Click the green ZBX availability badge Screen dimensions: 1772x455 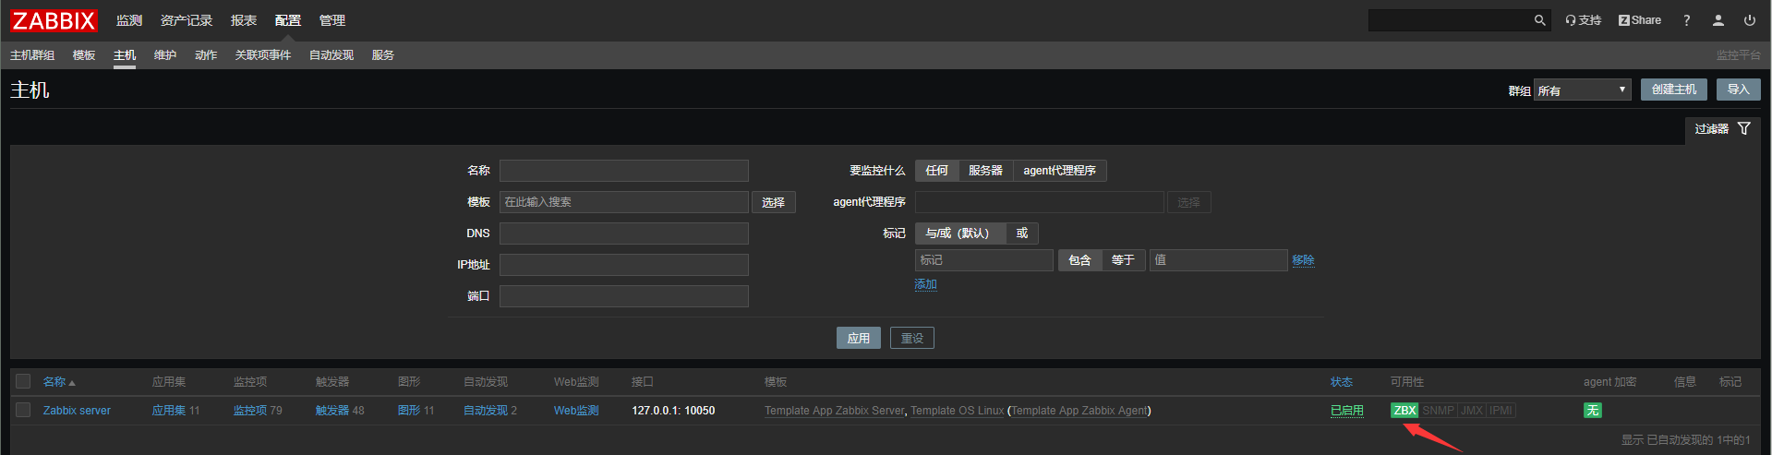click(1404, 411)
